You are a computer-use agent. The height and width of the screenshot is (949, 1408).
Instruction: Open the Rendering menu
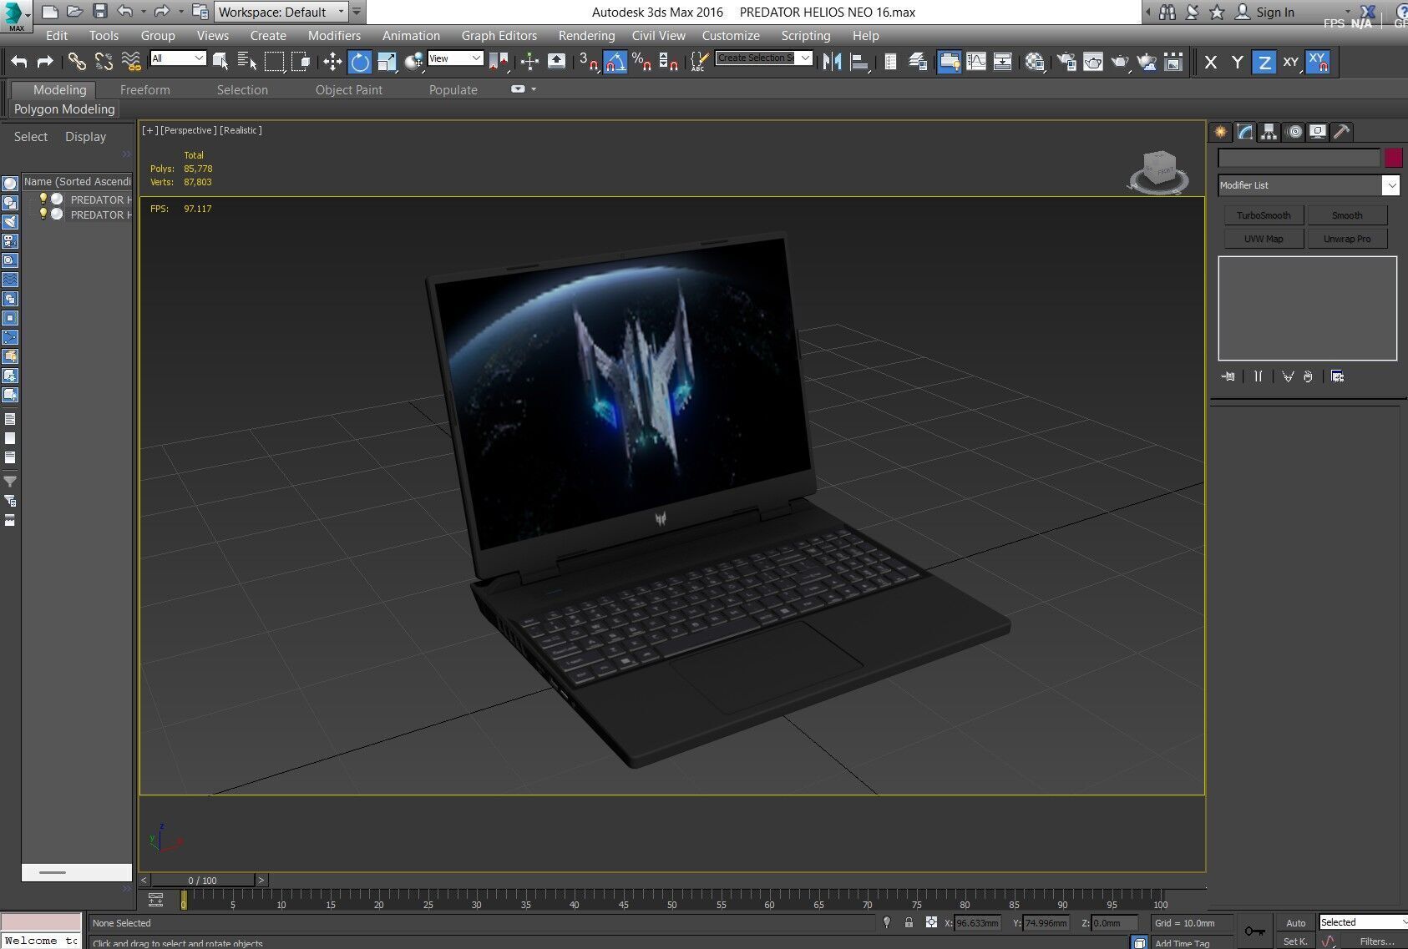coord(586,36)
